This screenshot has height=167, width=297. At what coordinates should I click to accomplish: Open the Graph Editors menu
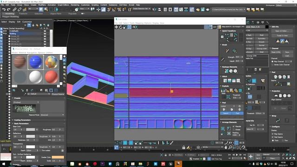pyautogui.click(x=63, y=5)
